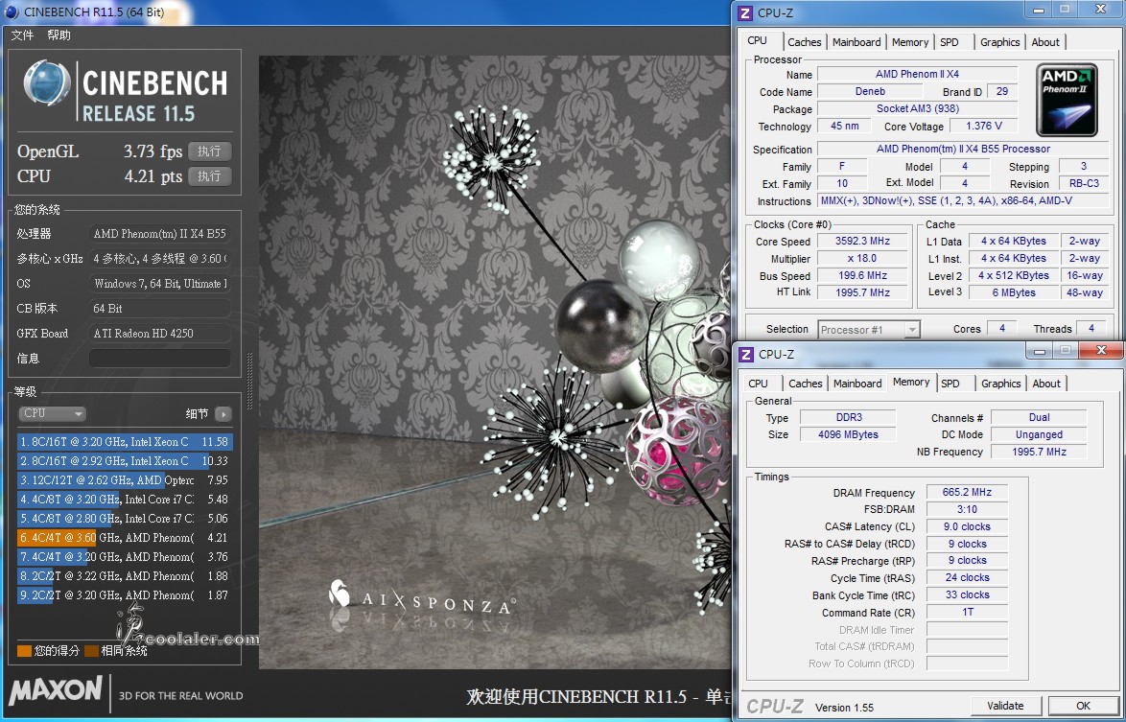The width and height of the screenshot is (1126, 722).
Task: Click the DRAM Frequency value 665.2 MHz
Action: pyautogui.click(x=967, y=492)
